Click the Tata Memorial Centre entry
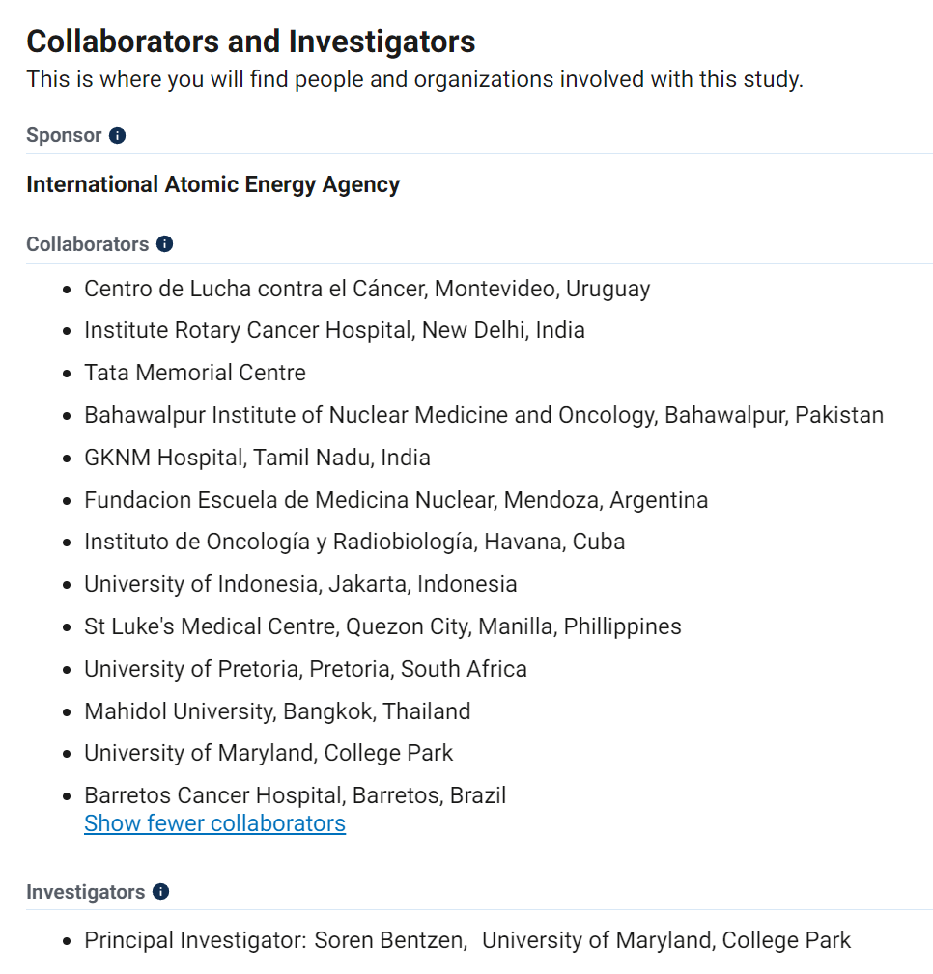The width and height of the screenshot is (933, 974). tap(195, 373)
